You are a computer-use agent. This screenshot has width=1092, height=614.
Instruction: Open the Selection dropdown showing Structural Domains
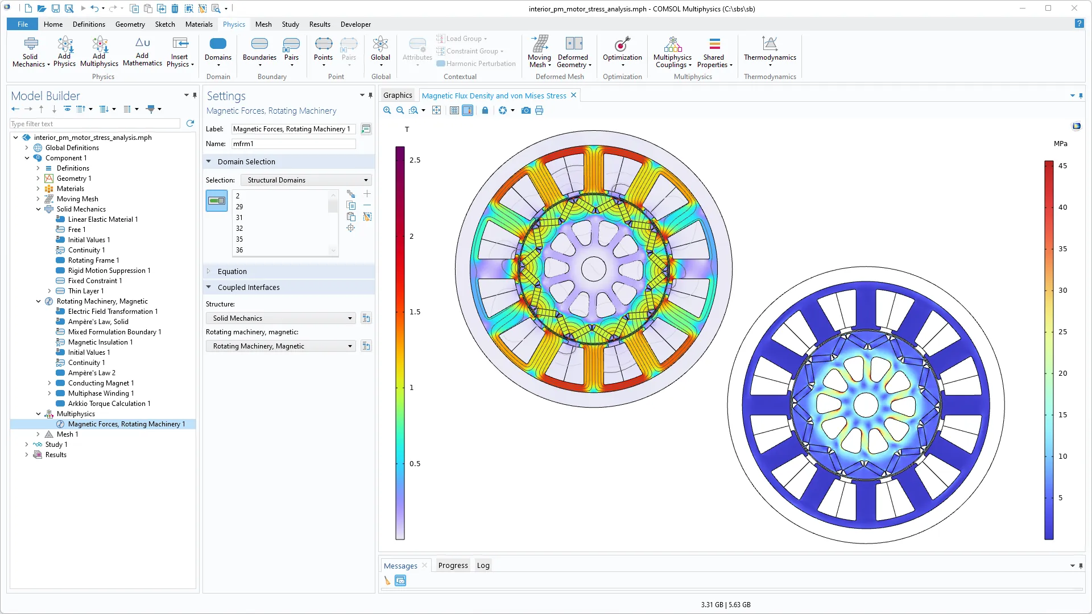(306, 180)
